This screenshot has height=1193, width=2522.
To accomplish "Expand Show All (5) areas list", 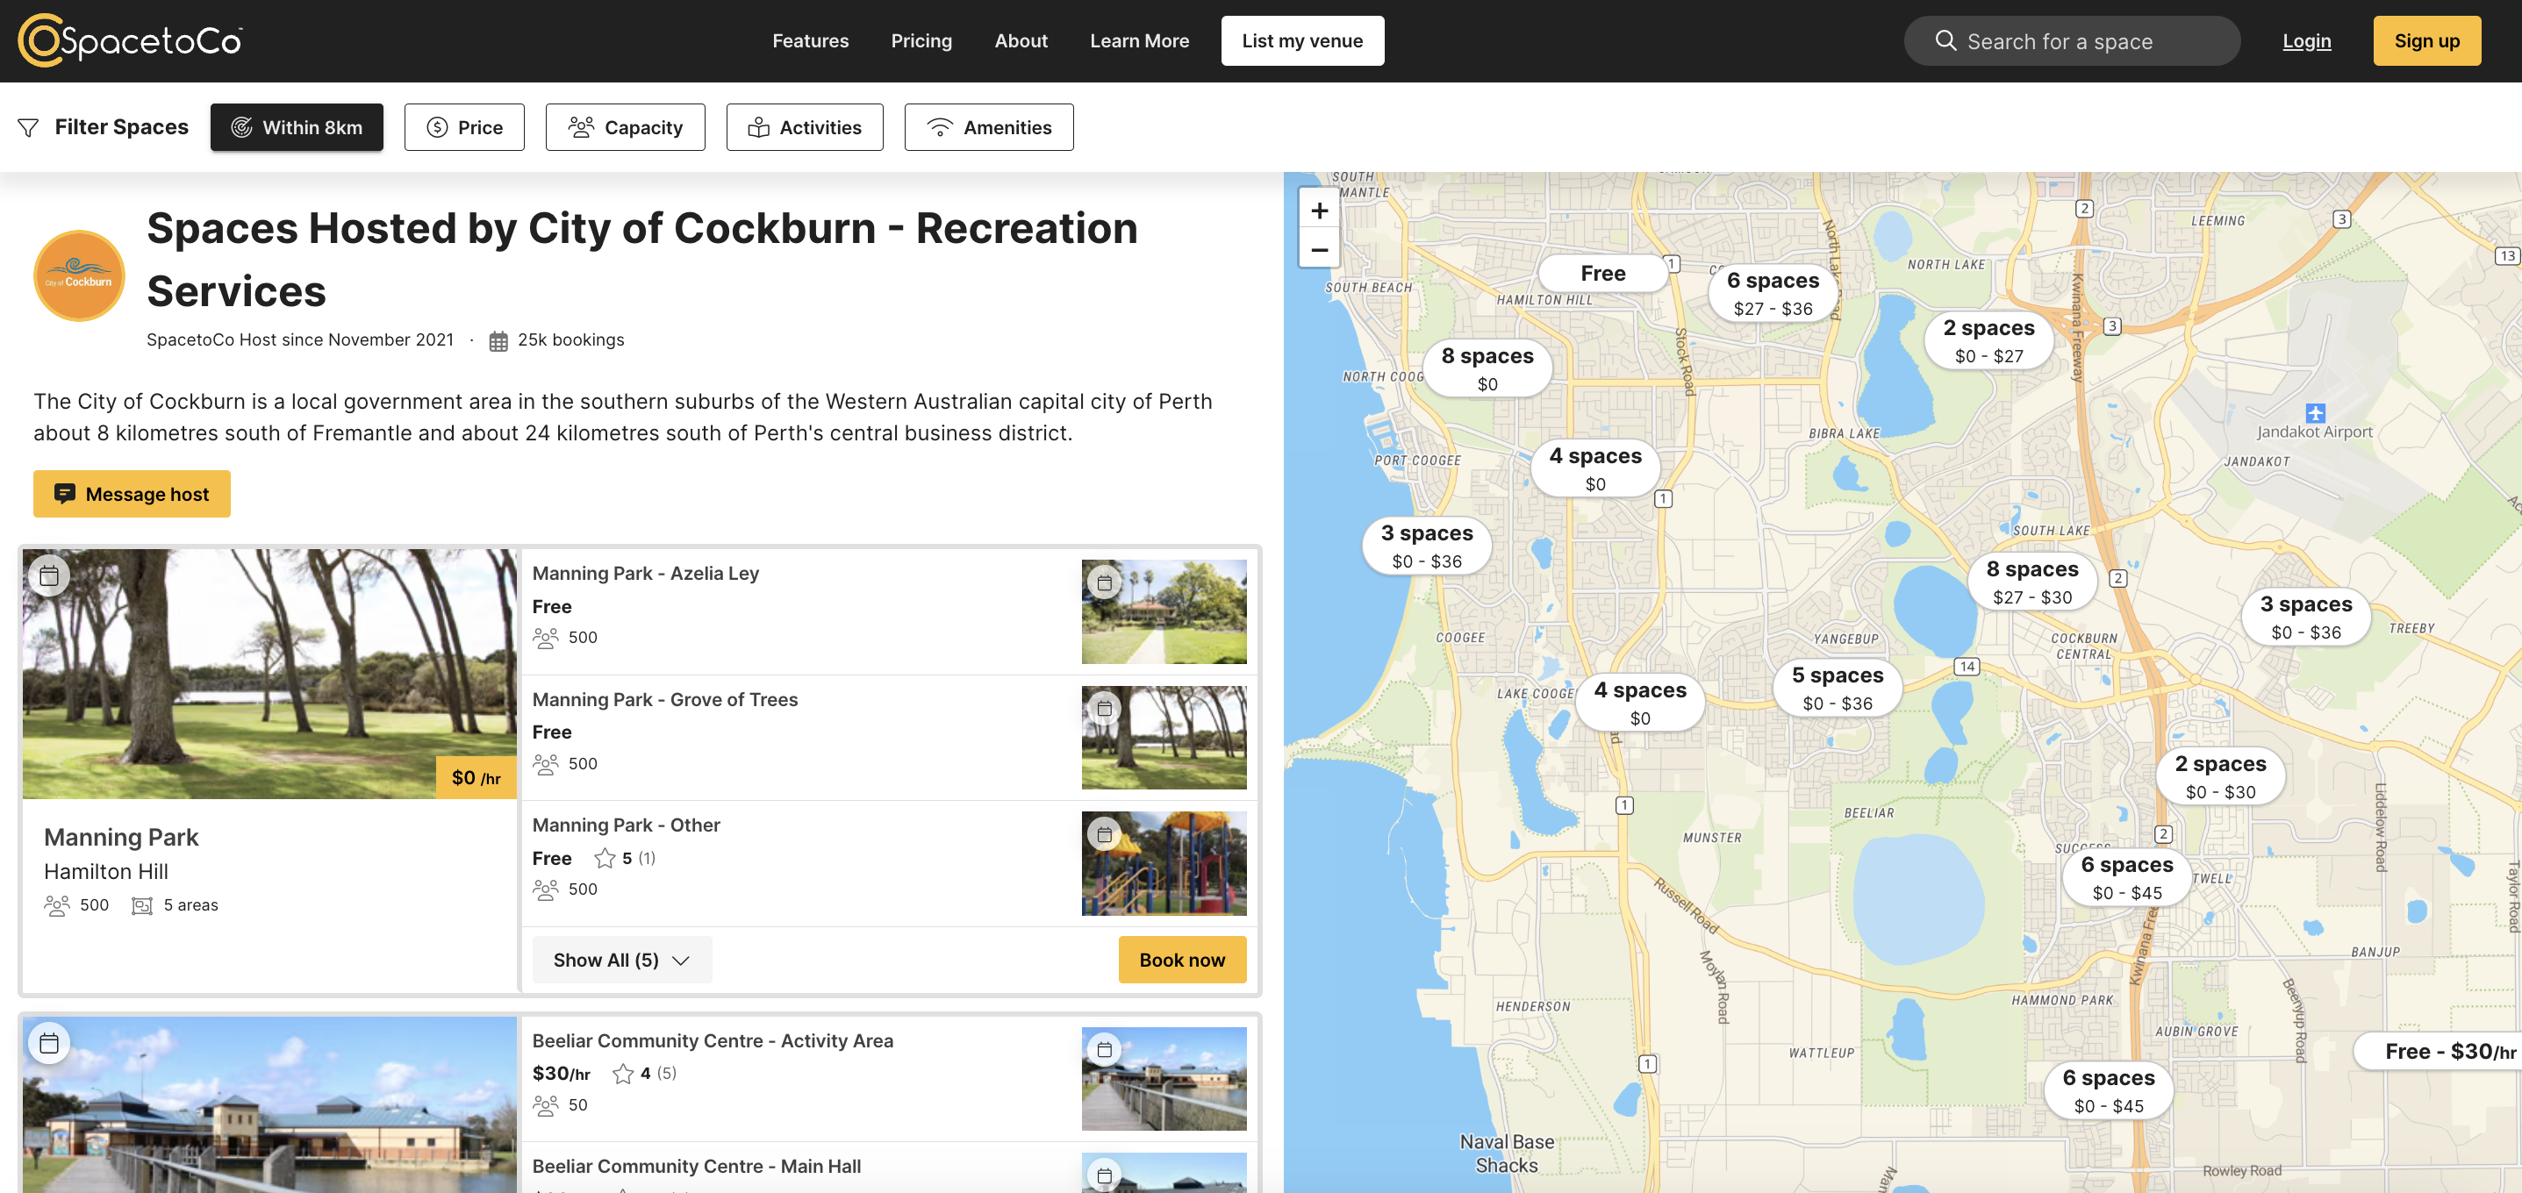I will 621,959.
